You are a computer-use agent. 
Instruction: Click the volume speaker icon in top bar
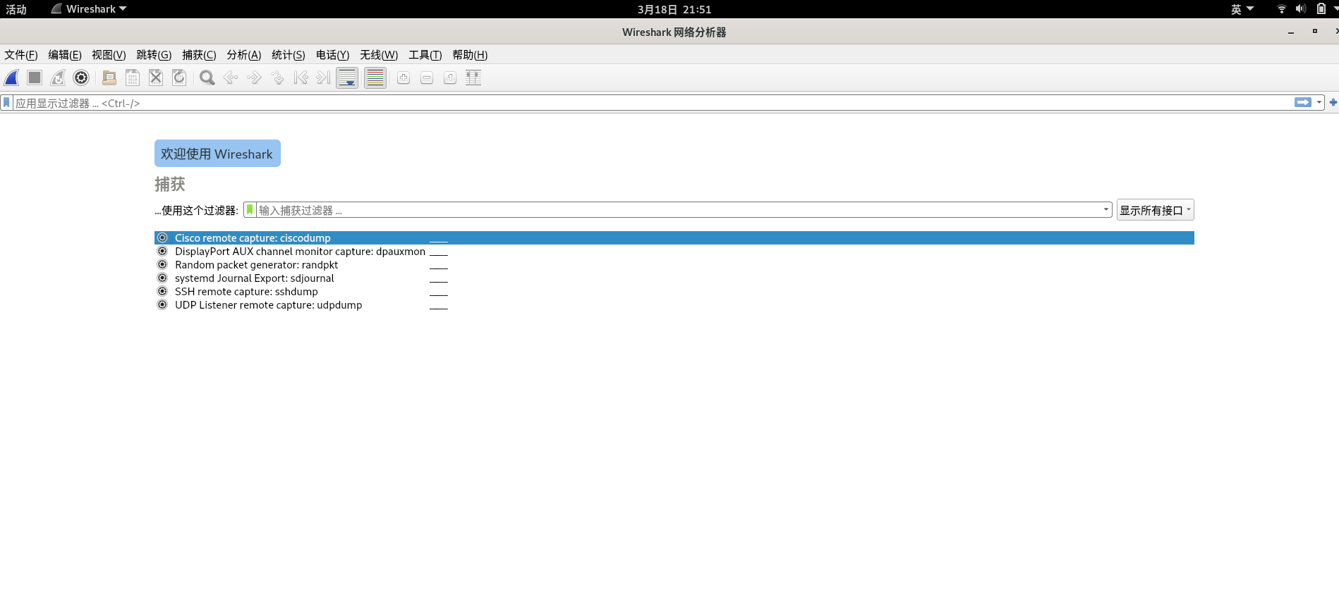[1301, 9]
